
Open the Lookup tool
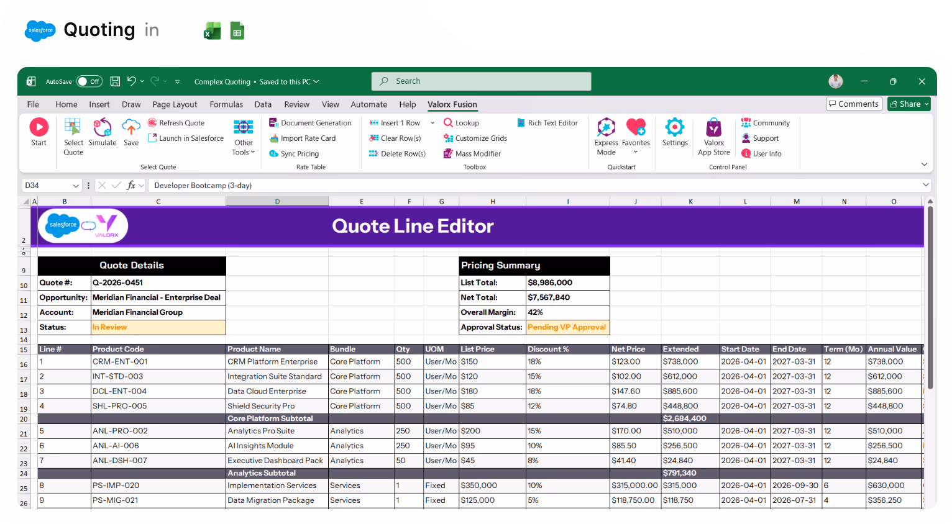(x=461, y=122)
